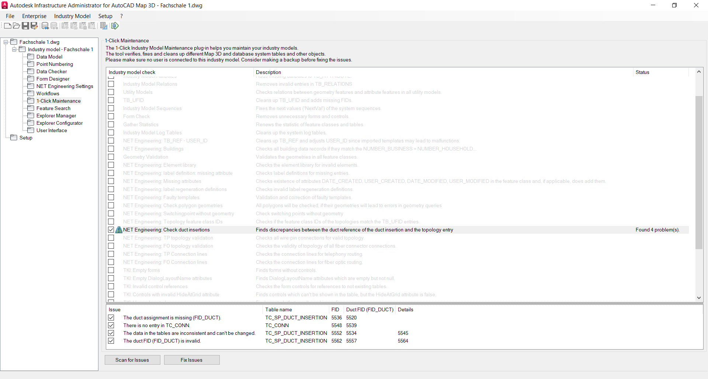Open the Setup menu
The image size is (708, 379).
pyautogui.click(x=105, y=16)
